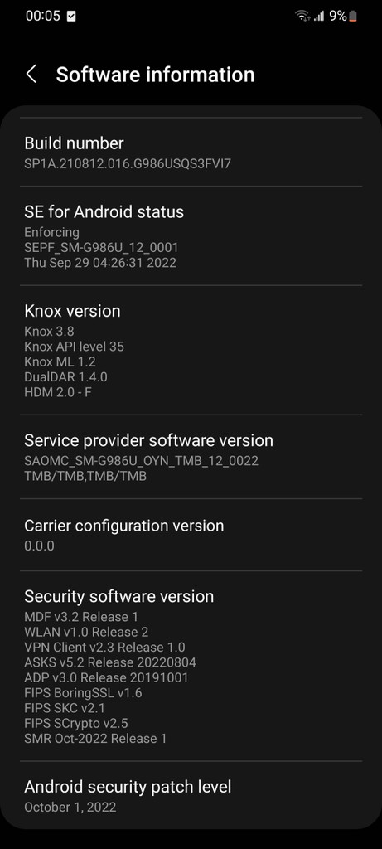This screenshot has width=382, height=849.
Task: Open the Knox version entry
Action: click(191, 351)
